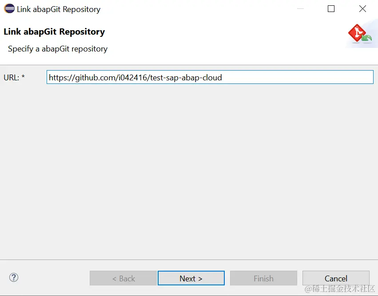Click the bold 'Link abapGit Repository' heading
Viewport: 378px width, 296px height.
pyautogui.click(x=54, y=32)
